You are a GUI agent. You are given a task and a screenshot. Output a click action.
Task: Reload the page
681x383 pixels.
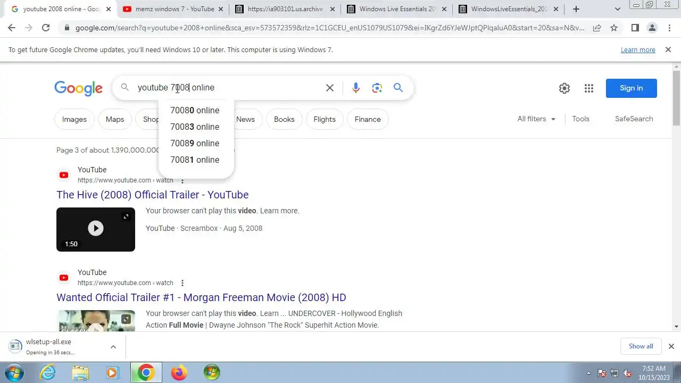point(46,28)
